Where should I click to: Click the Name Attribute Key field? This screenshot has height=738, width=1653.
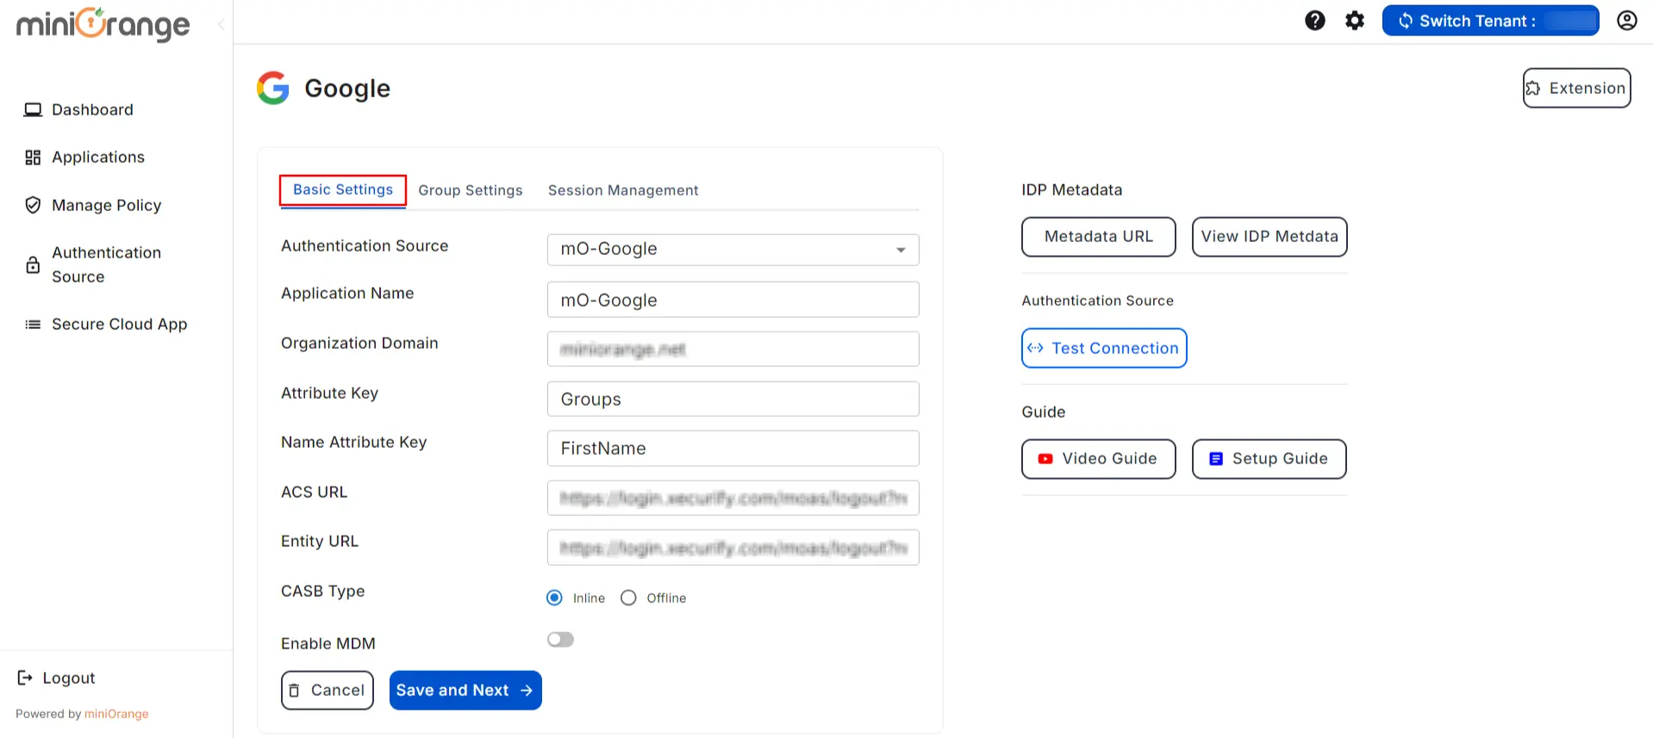[733, 448]
